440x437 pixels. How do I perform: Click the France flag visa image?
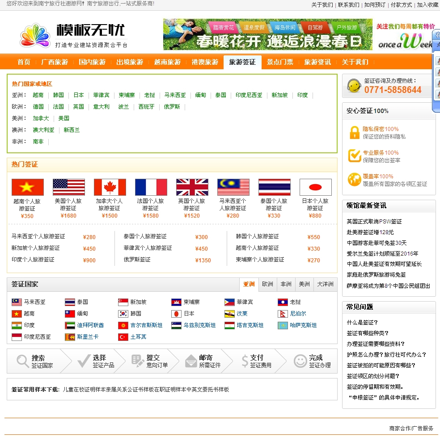click(x=151, y=187)
